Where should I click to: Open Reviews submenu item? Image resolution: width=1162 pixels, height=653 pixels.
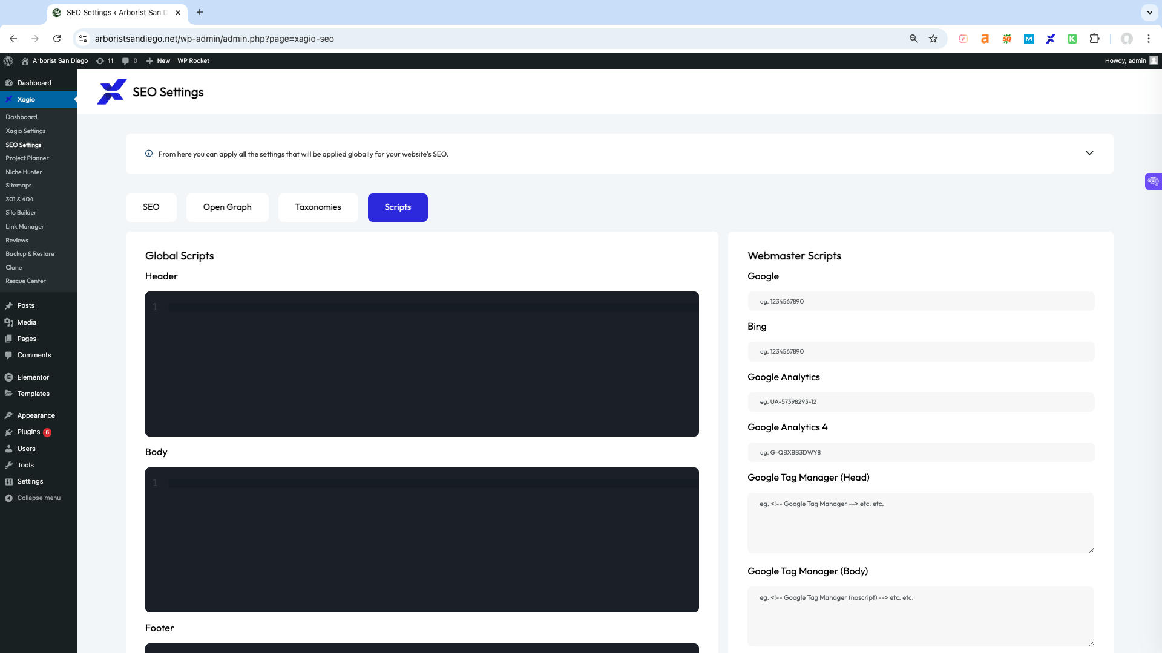coord(17,241)
